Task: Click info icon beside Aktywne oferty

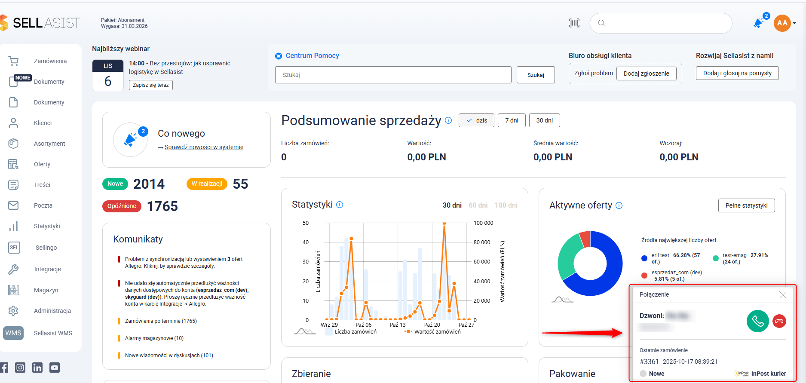Action: 619,205
